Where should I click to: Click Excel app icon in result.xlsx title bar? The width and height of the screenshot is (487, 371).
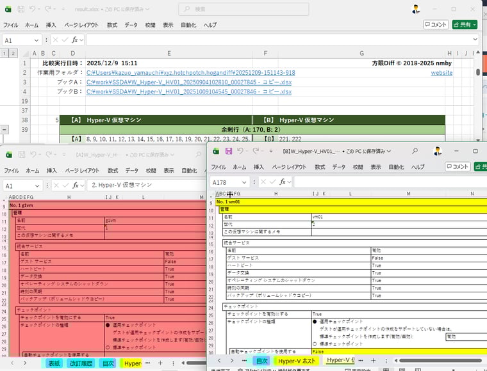[x=8, y=10]
